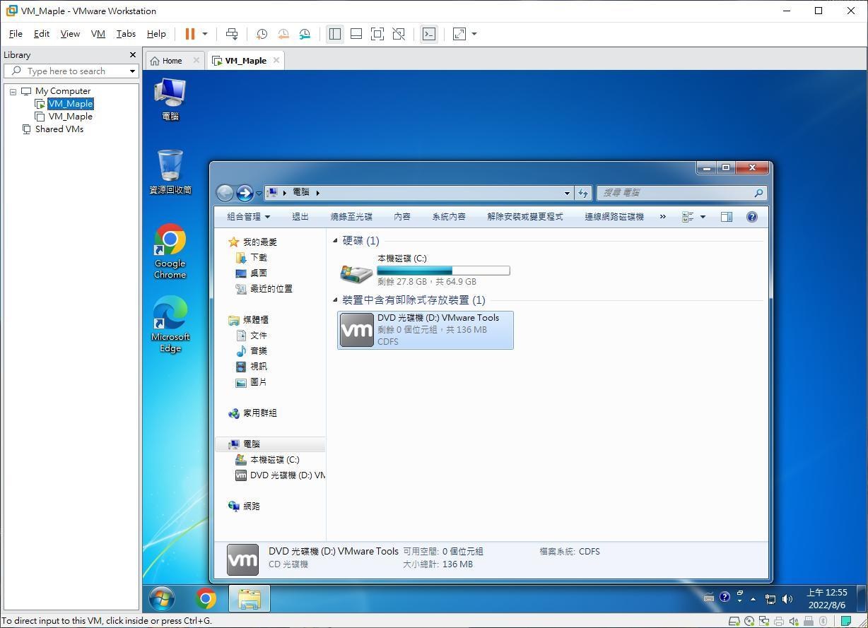
Task: Revert the VM to its snapshot
Action: [x=283, y=33]
